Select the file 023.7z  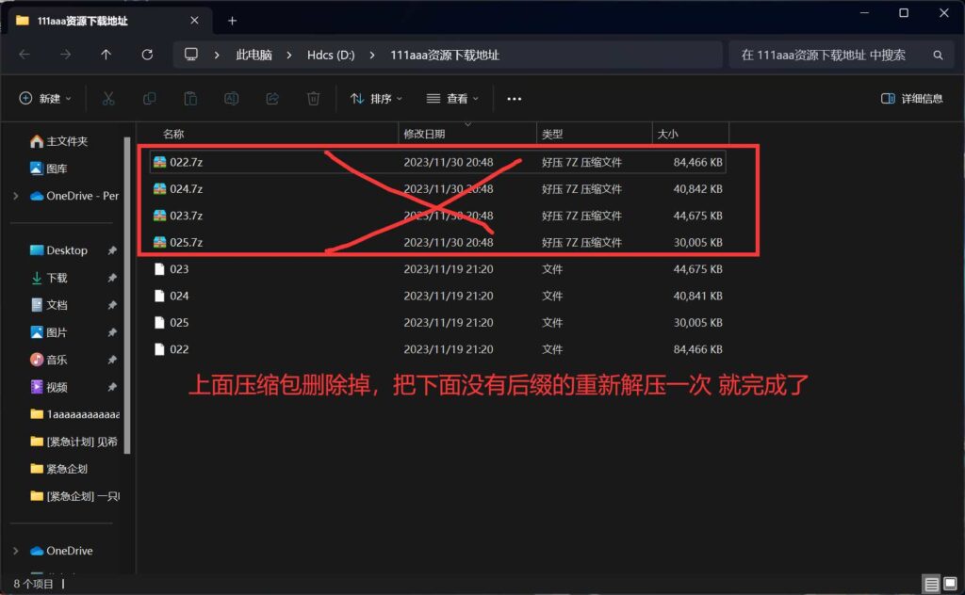pyautogui.click(x=437, y=216)
